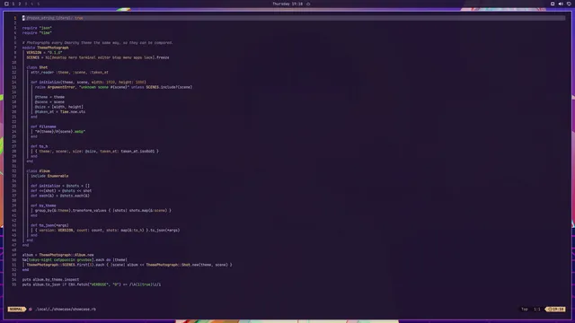Click the SCENES constant assignment line
The image size is (575, 323).
(x=98, y=57)
